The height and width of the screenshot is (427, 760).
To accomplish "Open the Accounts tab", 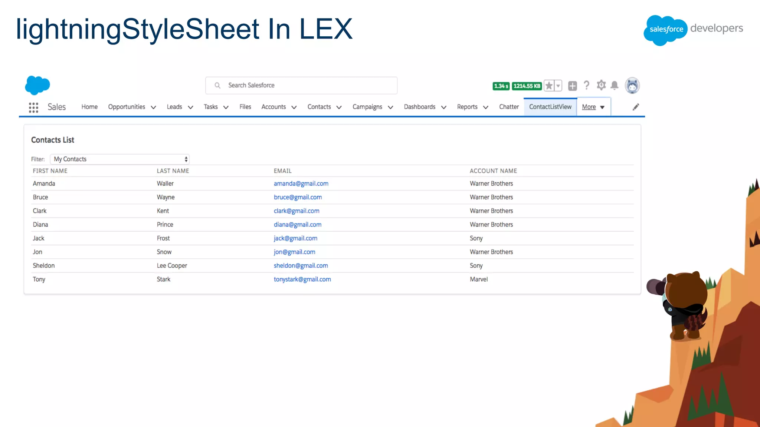I will point(273,107).
